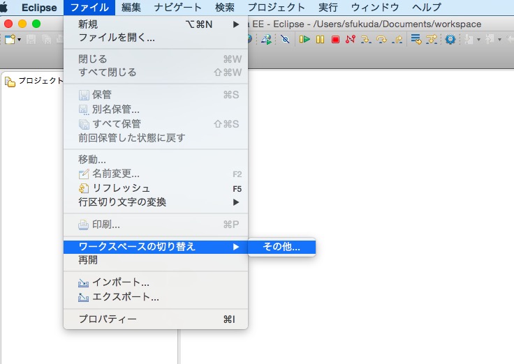The height and width of the screenshot is (364, 514).
Task: Click the yellow Suspend icon
Action: (x=320, y=40)
